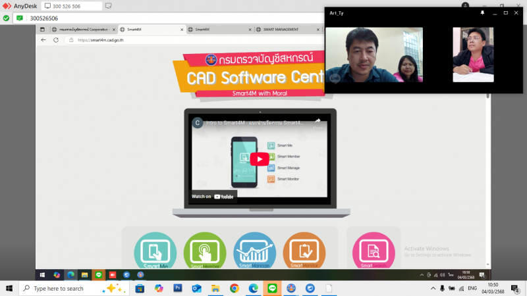527x296 pixels.
Task: Click the green connection status check icon
Action: pyautogui.click(x=6, y=18)
